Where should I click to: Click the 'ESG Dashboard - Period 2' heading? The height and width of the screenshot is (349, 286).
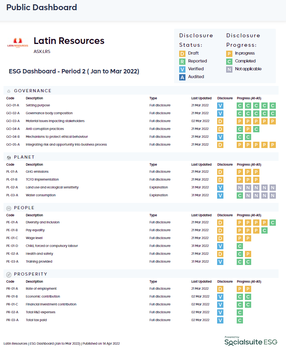[74, 71]
